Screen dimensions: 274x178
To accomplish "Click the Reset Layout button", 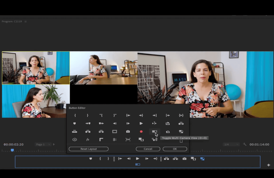I will 89,149.
